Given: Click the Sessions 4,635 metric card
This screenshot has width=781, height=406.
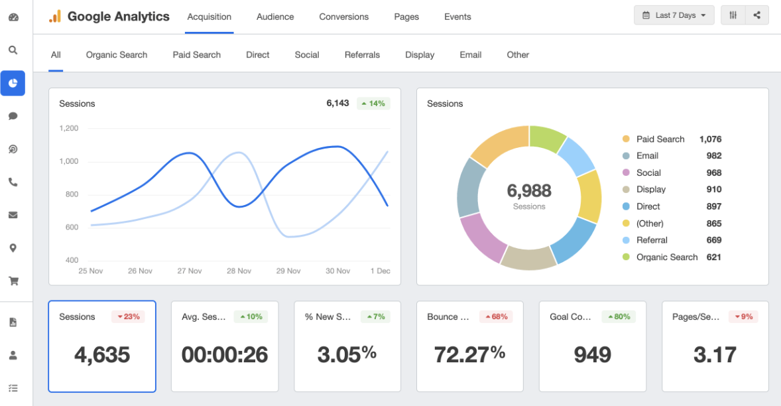Looking at the screenshot, I should point(102,346).
